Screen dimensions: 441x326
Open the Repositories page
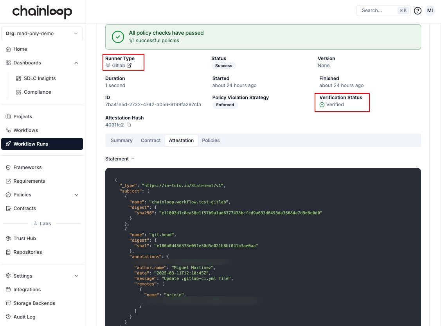pos(27,252)
